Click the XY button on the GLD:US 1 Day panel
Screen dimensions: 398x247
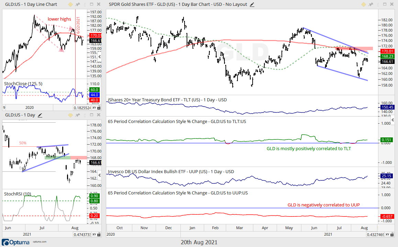pyautogui.click(x=94, y=235)
